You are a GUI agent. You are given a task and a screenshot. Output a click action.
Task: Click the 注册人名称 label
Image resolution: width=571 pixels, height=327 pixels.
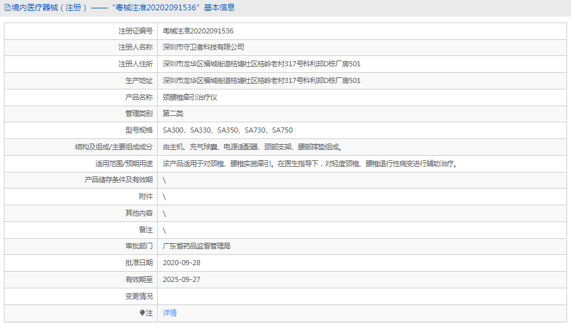pyautogui.click(x=135, y=47)
